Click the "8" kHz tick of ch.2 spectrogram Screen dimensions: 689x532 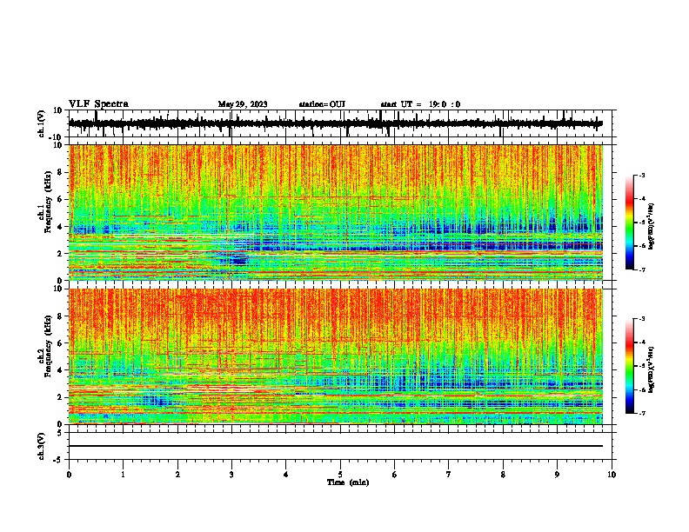(61, 316)
